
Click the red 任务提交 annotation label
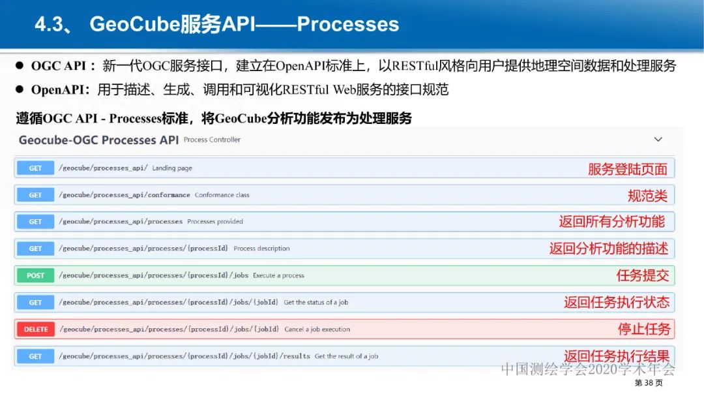pos(643,275)
